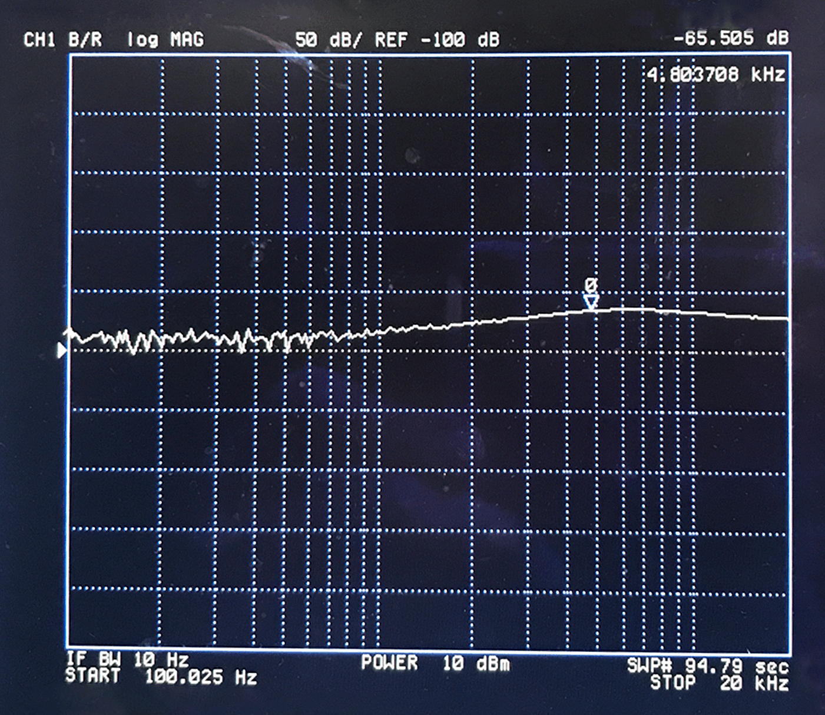Screen dimensions: 825x715
Task: Click the kHz unit of marker frequency
Action: click(768, 75)
